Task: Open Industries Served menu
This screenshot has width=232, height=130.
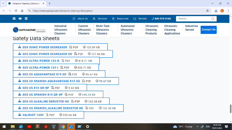Action: pyautogui.click(x=191, y=28)
